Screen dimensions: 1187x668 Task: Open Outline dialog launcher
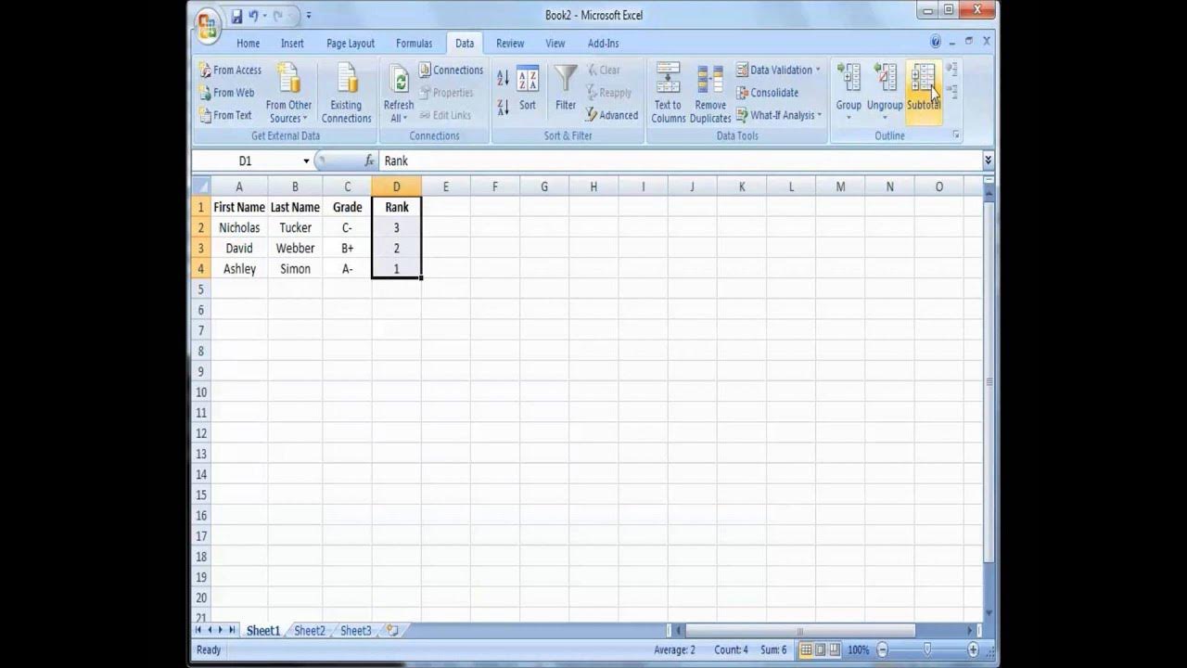[x=956, y=136]
